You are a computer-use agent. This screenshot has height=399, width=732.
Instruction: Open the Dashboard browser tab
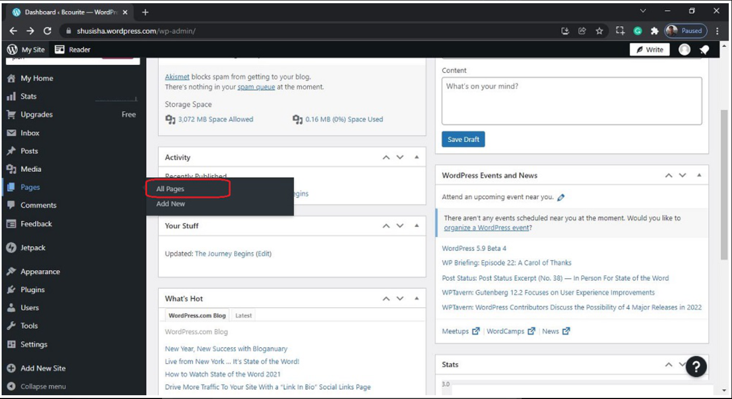[70, 12]
